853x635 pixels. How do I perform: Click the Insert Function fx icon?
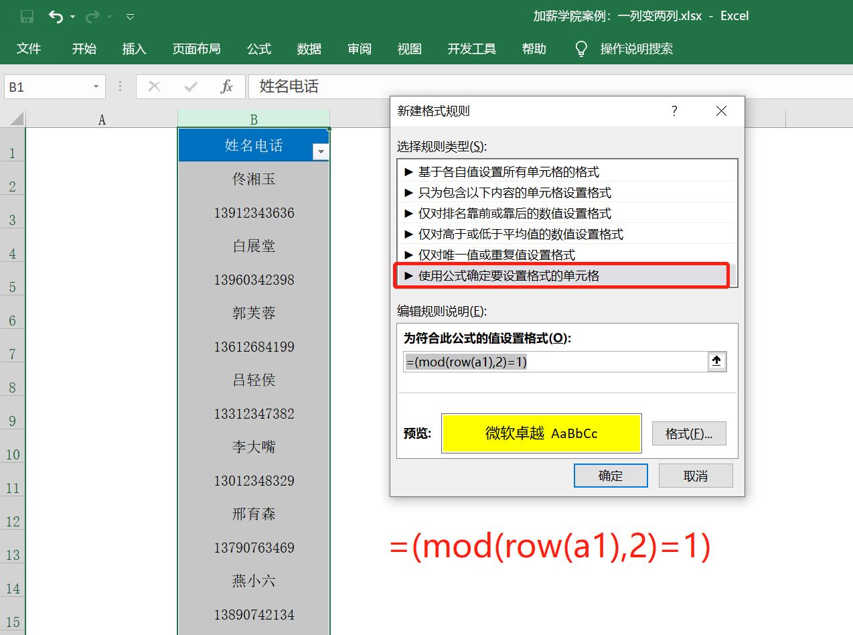pos(227,86)
